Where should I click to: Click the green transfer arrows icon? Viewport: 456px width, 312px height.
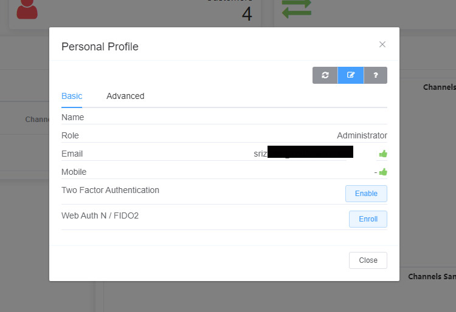point(296,8)
